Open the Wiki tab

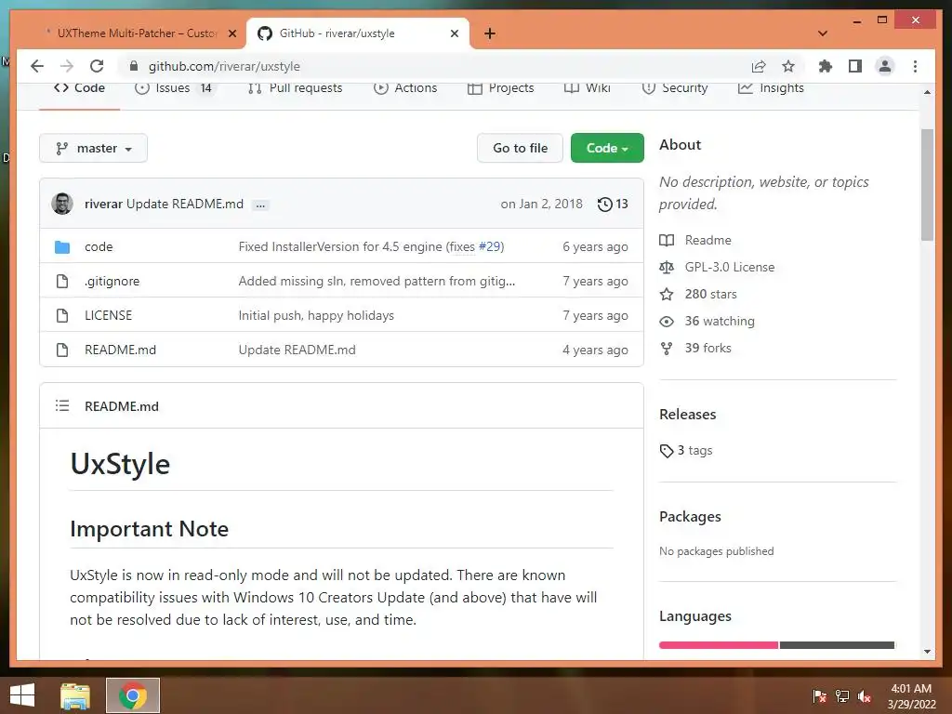pyautogui.click(x=588, y=88)
